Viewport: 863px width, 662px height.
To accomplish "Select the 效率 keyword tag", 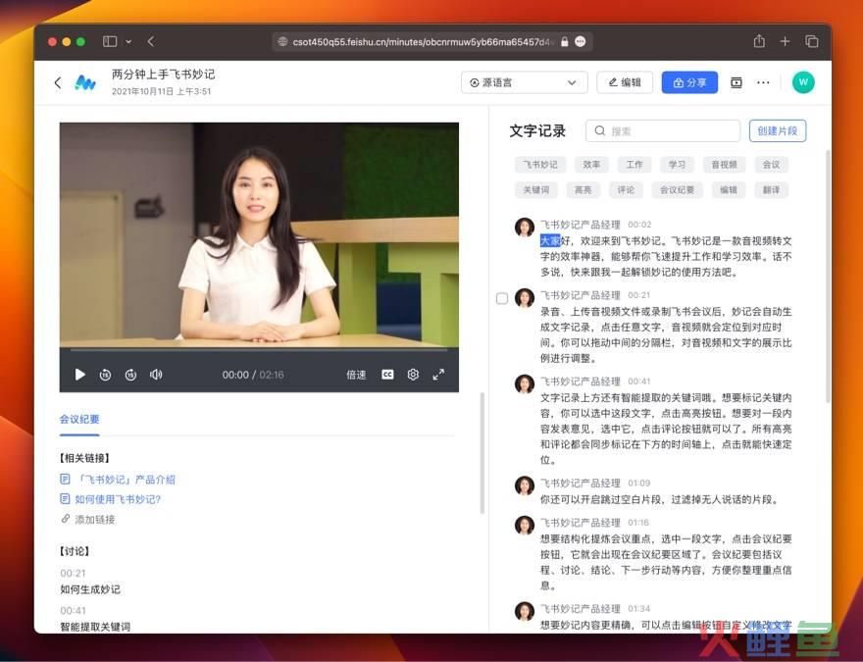I will (x=591, y=165).
